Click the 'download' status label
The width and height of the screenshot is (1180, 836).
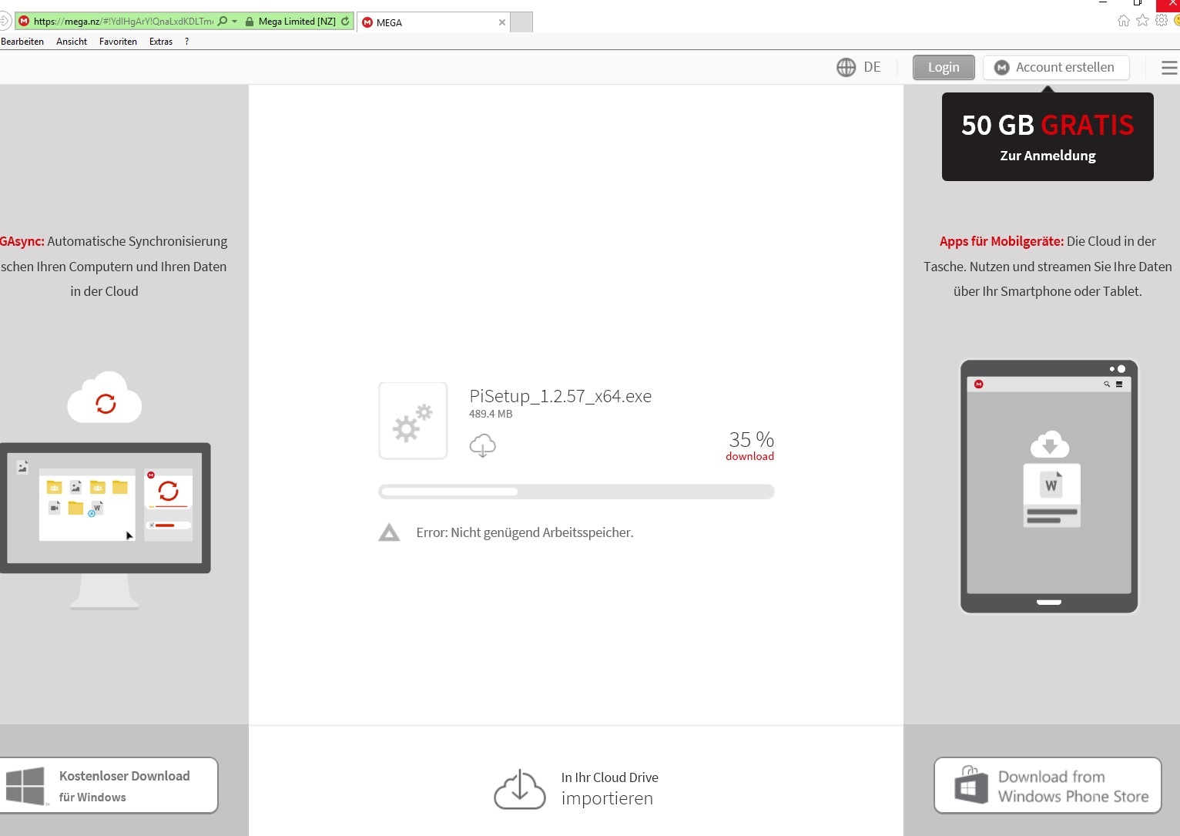(749, 456)
